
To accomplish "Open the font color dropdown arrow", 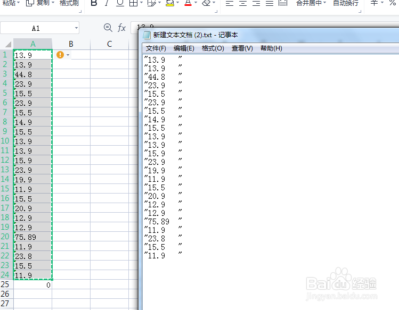I will pyautogui.click(x=196, y=3).
